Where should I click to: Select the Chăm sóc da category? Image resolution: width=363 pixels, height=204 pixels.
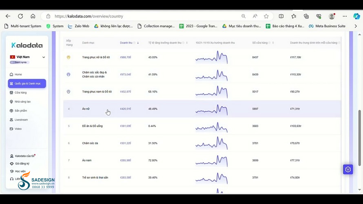(x=90, y=143)
